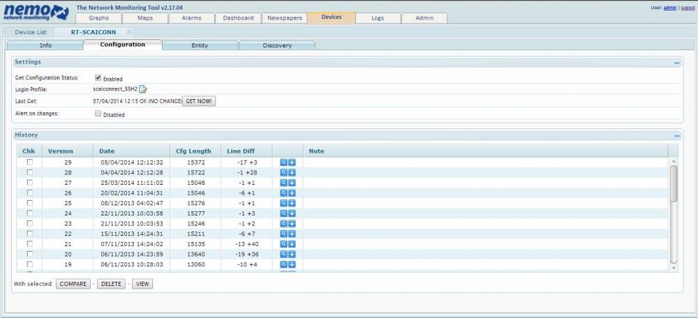
Task: Click the view magnifier icon for version 25
Action: pyautogui.click(x=283, y=203)
